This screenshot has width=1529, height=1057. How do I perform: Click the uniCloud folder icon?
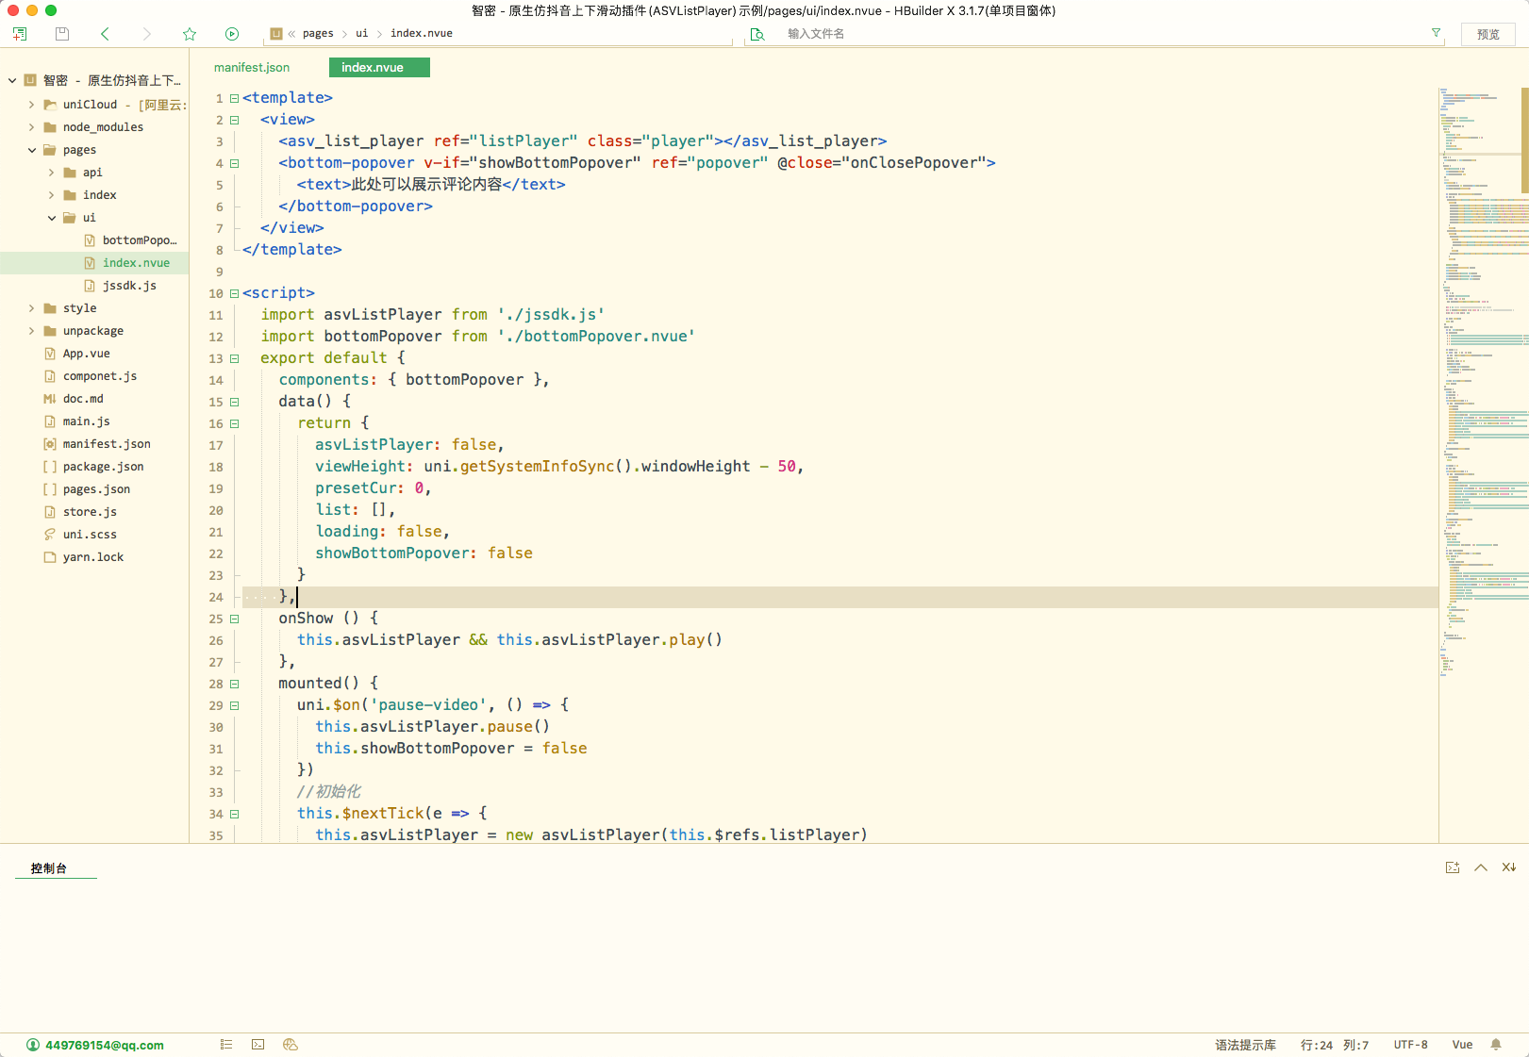click(x=50, y=105)
